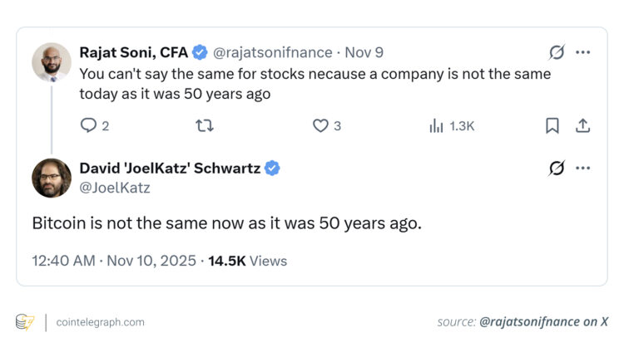Click the reply icon under Rajat's tweet

coord(89,125)
